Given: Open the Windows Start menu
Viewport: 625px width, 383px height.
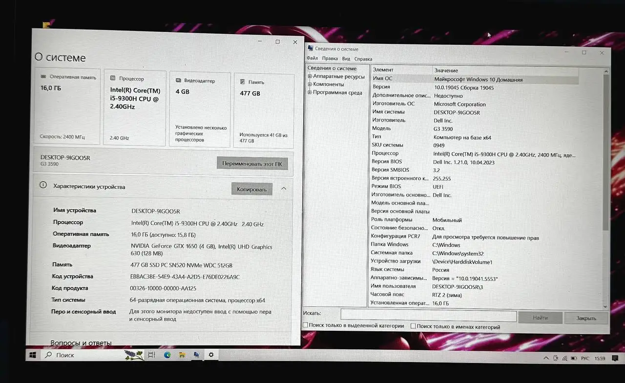Looking at the screenshot, I should tap(33, 355).
